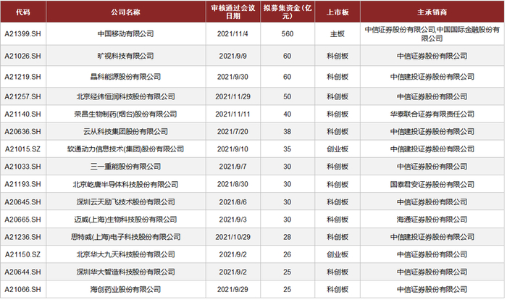Select the date 2021/9/30
This screenshot has width=507, height=300.
tap(232, 77)
